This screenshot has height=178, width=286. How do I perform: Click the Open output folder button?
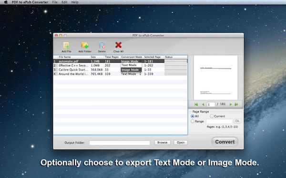(181, 142)
